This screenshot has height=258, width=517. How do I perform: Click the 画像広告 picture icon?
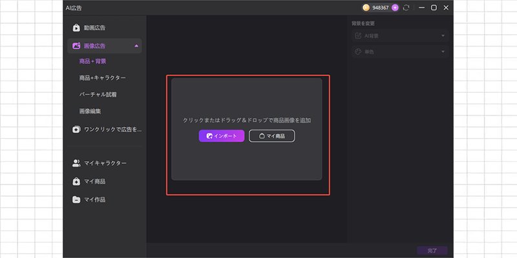click(76, 46)
